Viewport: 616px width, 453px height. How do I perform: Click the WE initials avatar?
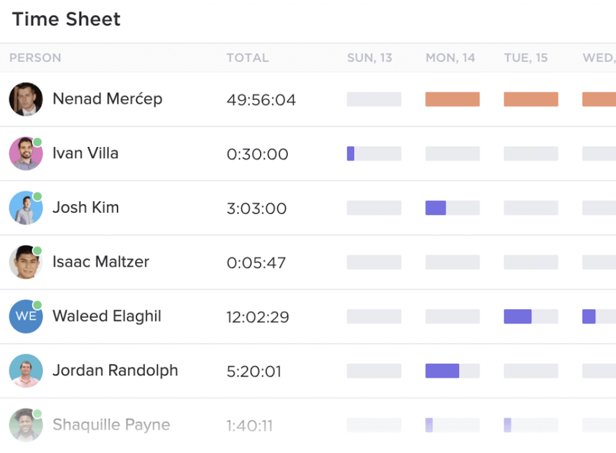tap(26, 316)
